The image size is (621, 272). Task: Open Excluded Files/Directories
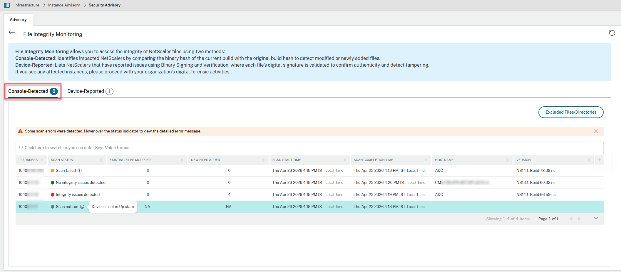571,112
